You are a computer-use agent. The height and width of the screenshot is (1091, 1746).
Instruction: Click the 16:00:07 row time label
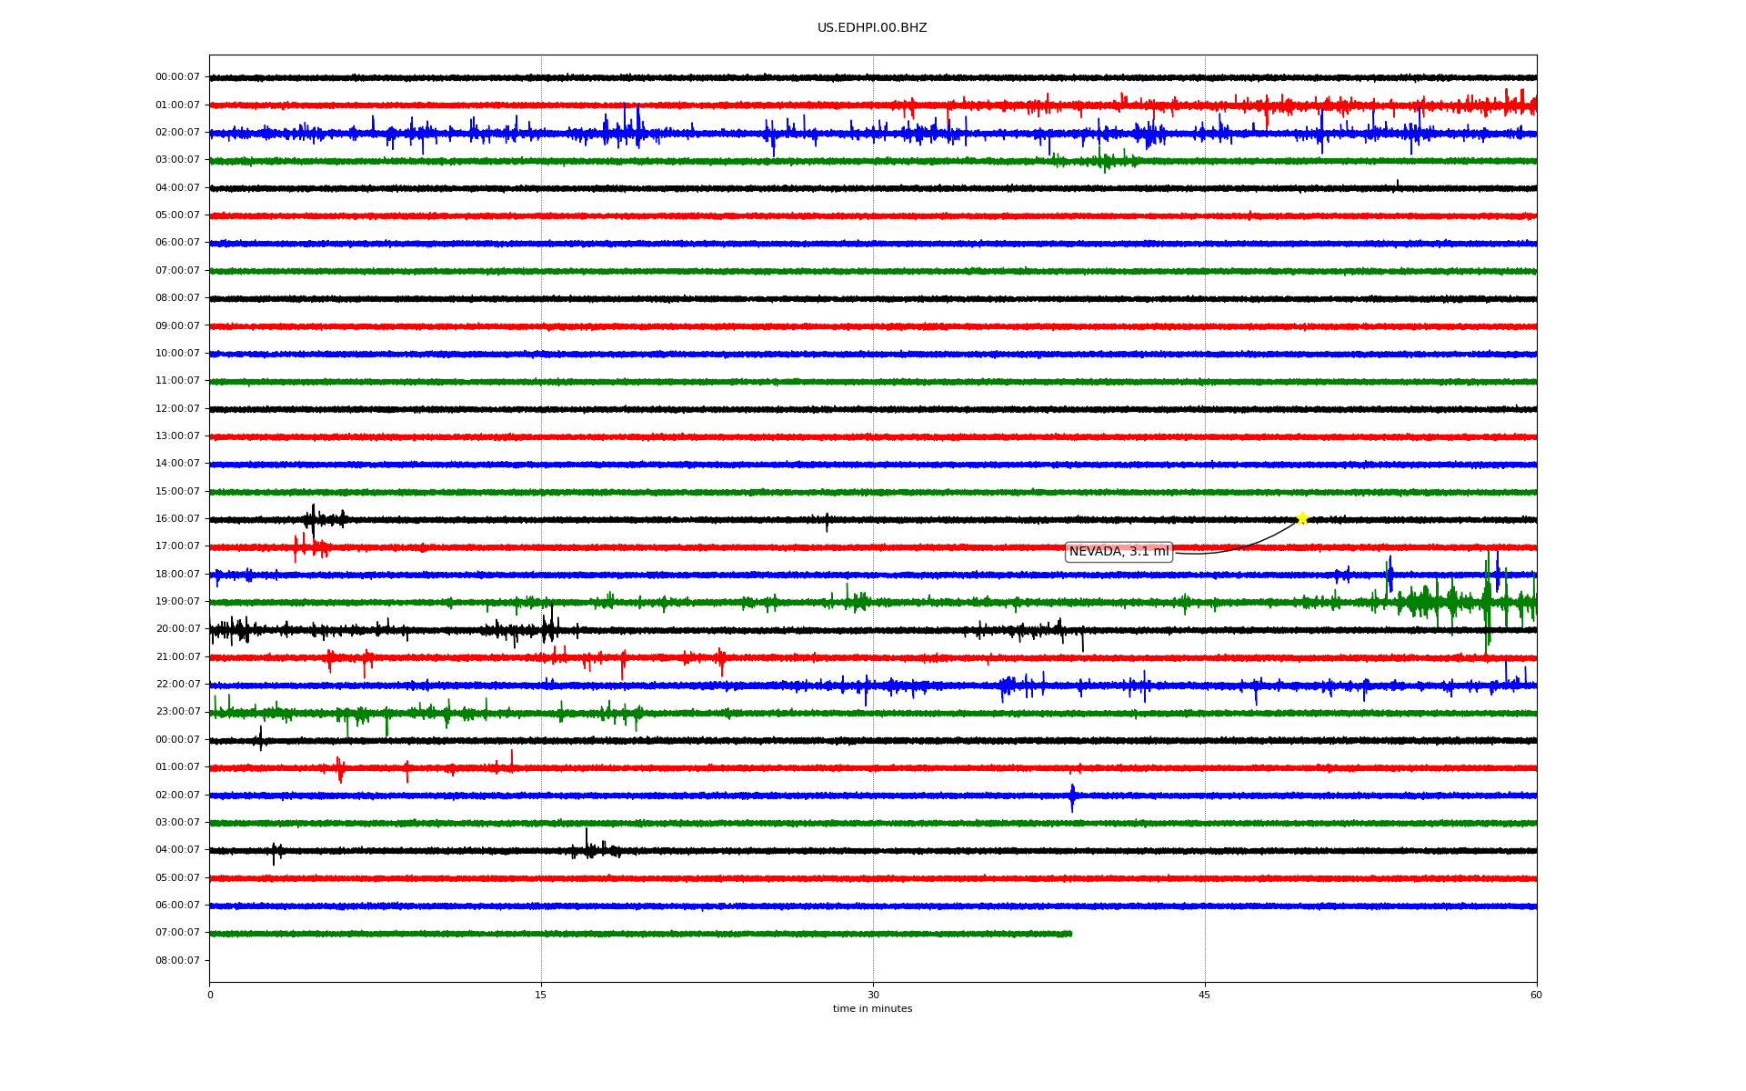point(177,519)
